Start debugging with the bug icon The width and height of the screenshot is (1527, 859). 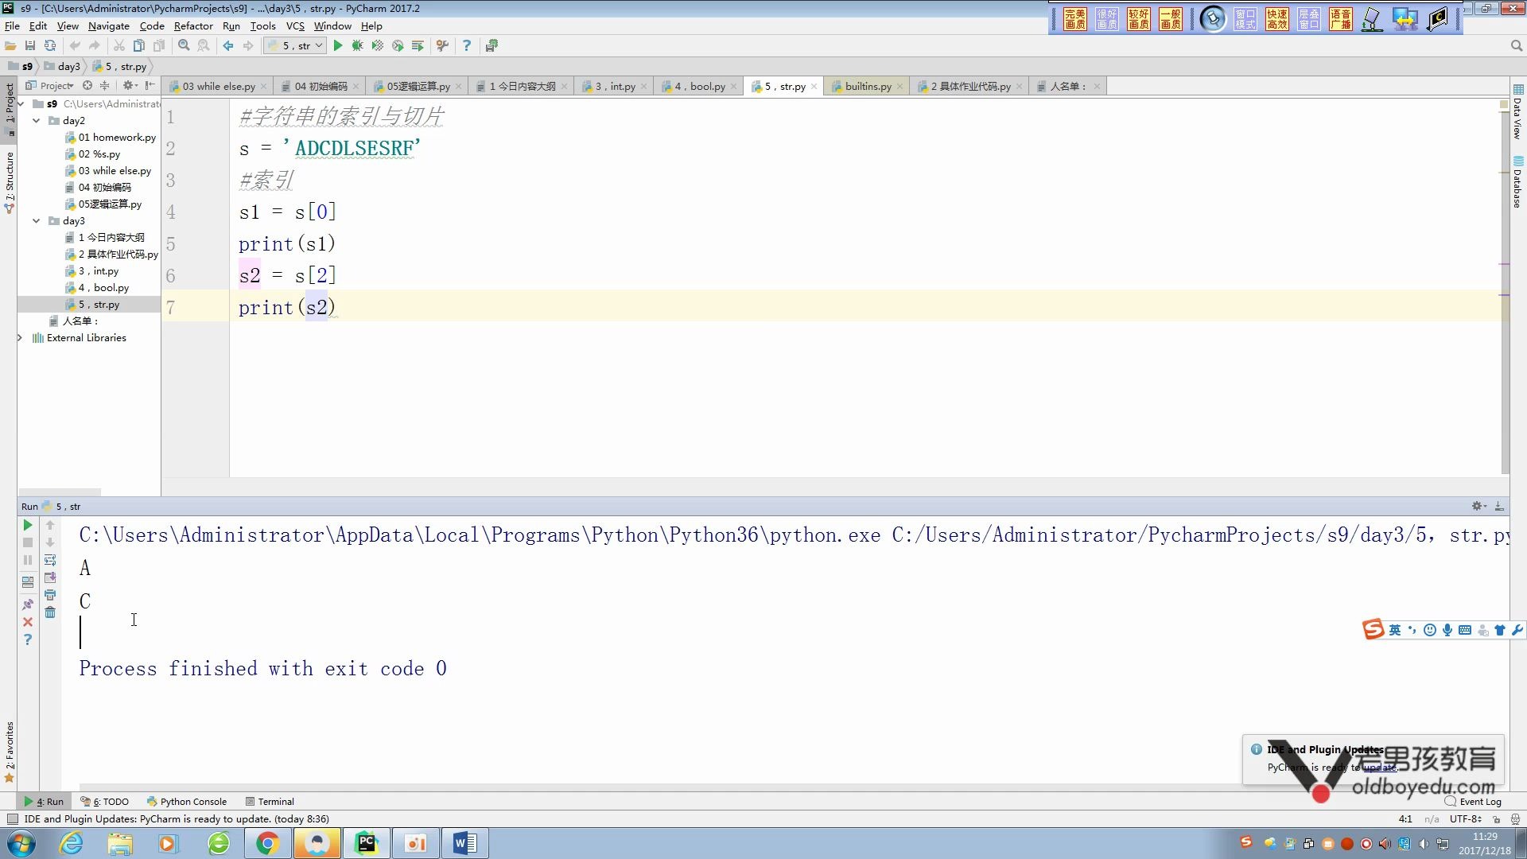358,46
